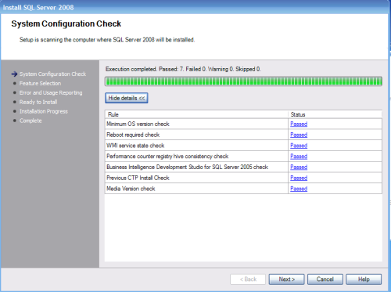Image resolution: width=391 pixels, height=292 pixels.
Task: Select Feature Selection step in sidebar
Action: [40, 84]
